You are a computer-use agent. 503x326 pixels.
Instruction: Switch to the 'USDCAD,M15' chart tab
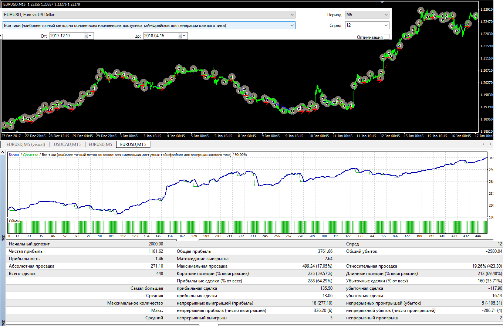(67, 145)
